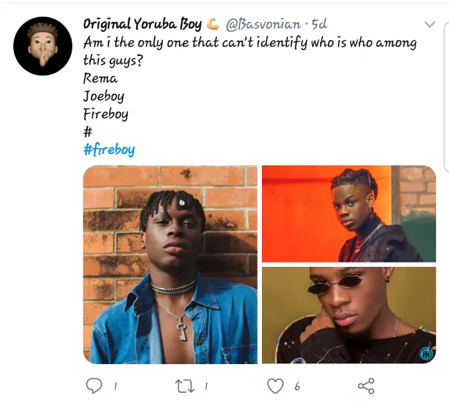Like the tweet with the heart icon
Image resolution: width=449 pixels, height=404 pixels.
[275, 386]
